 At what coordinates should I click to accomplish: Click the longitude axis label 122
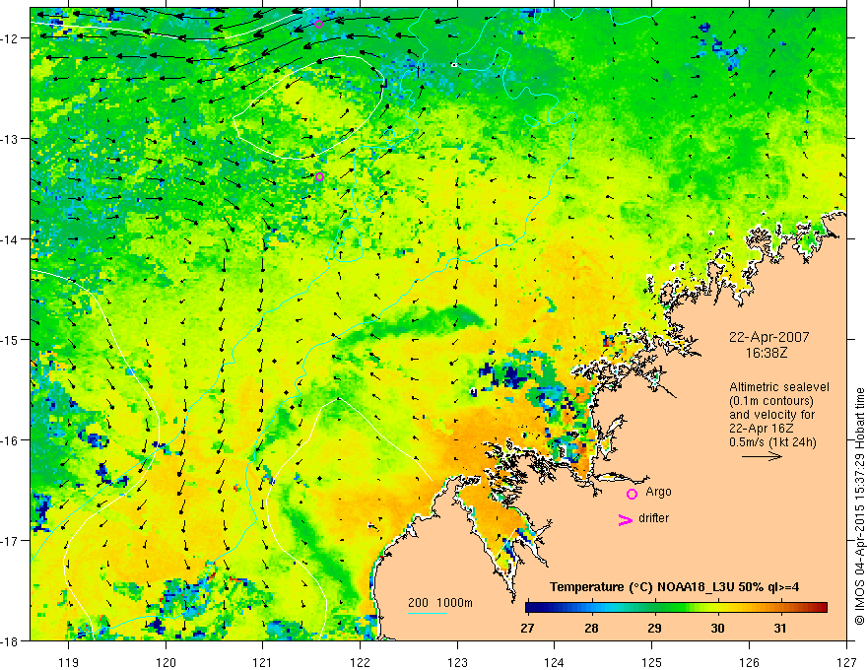360,662
